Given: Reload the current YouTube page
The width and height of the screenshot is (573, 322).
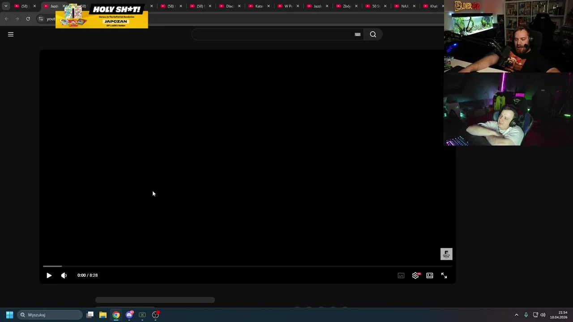Looking at the screenshot, I should 28,19.
